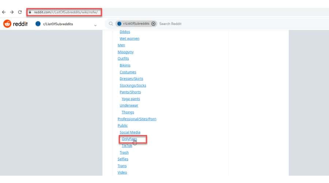Open the Trash link

click(124, 153)
